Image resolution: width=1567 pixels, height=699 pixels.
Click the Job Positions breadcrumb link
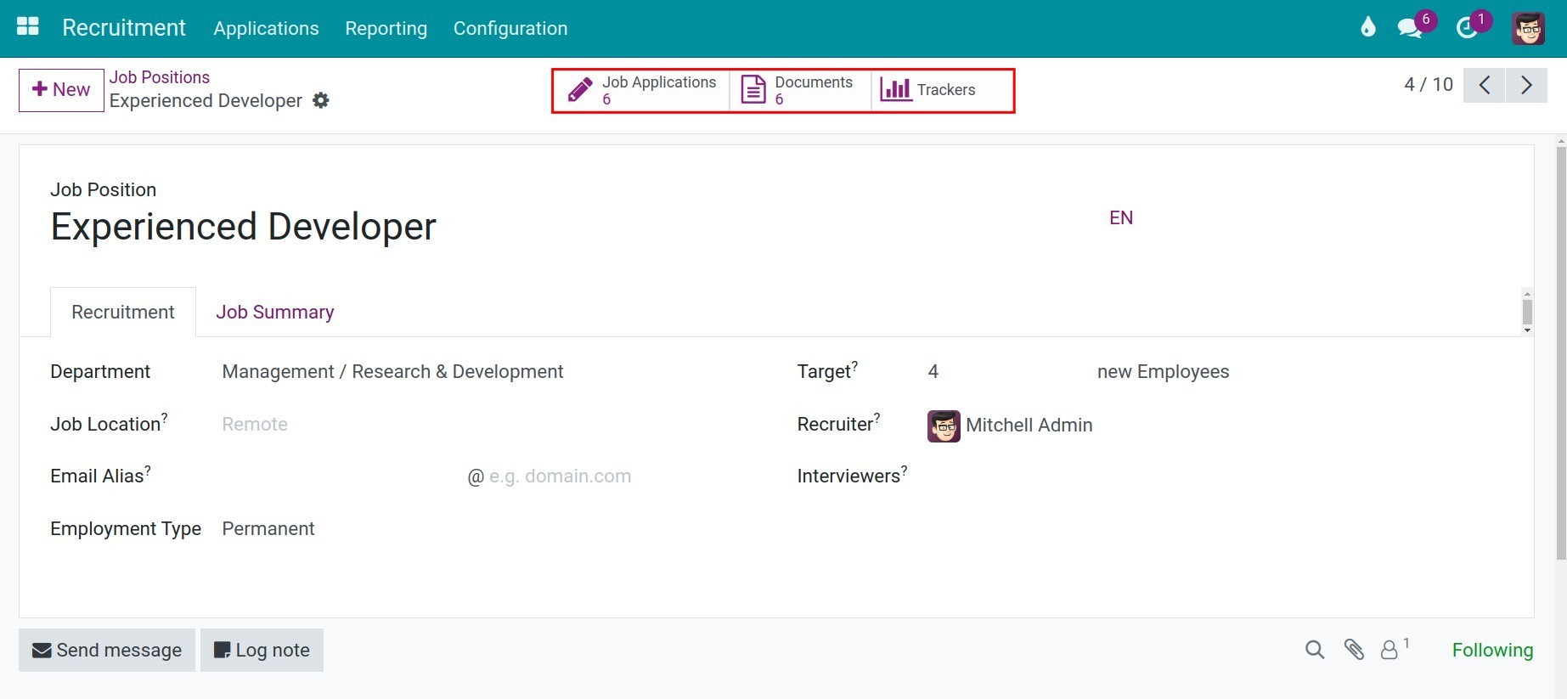click(x=159, y=77)
